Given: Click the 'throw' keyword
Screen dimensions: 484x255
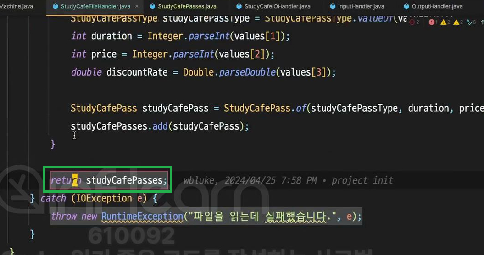Looking at the screenshot, I should (64, 216).
